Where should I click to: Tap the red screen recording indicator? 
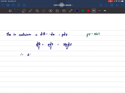(110, 1)
